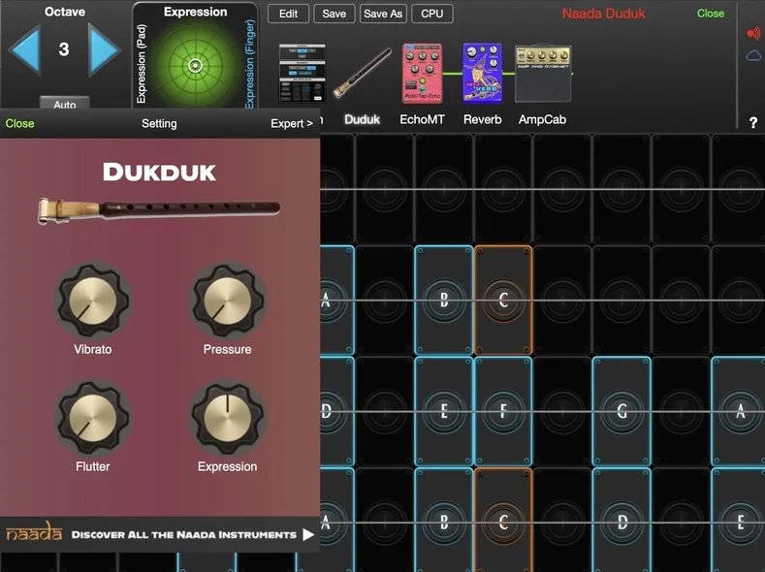Screen dimensions: 765x572
Task: Click the Save button
Action: point(335,14)
